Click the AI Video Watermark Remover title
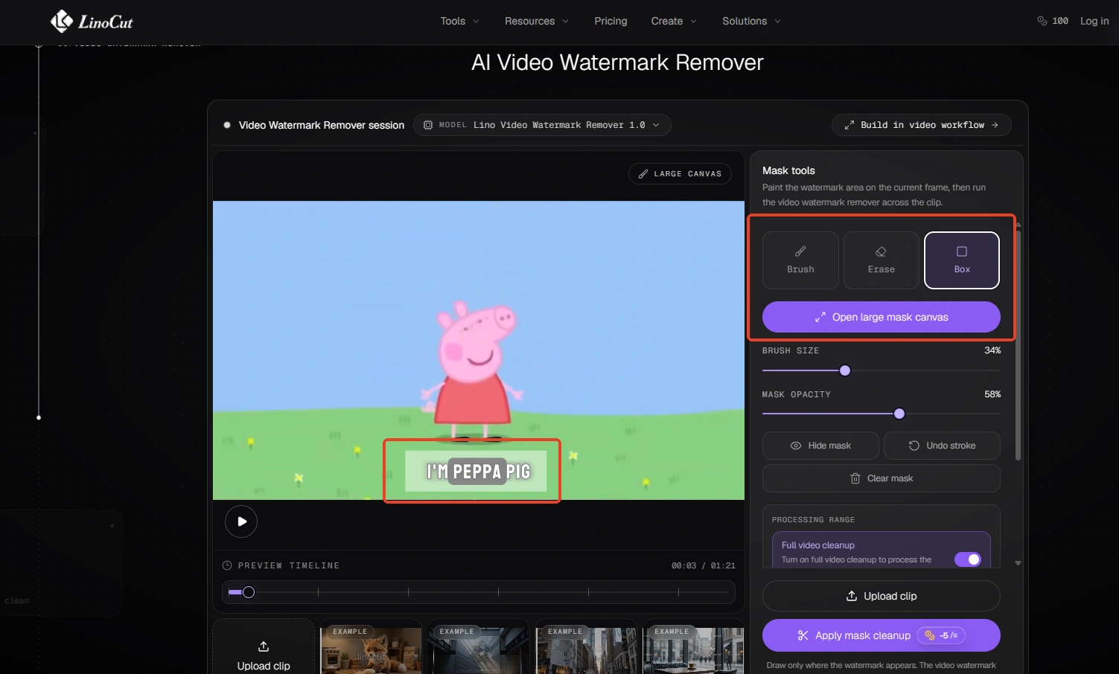Viewport: 1119px width, 674px height. pos(617,62)
